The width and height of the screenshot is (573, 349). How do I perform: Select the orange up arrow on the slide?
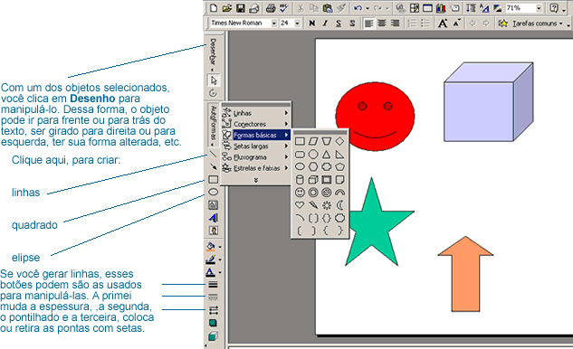[465, 274]
